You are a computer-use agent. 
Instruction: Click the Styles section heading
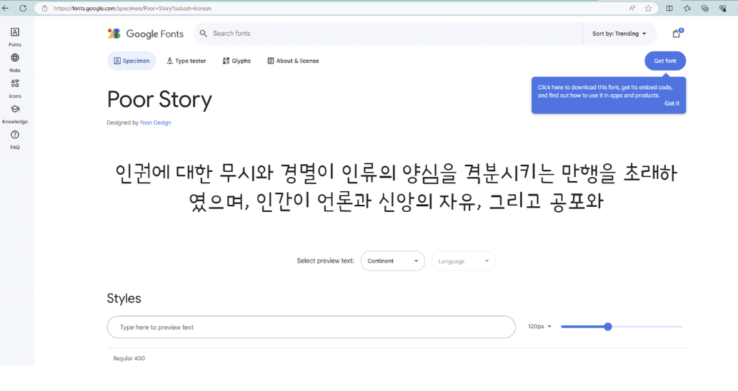[124, 298]
